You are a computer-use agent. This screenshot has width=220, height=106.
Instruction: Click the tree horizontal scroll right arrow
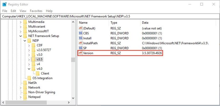(69, 103)
